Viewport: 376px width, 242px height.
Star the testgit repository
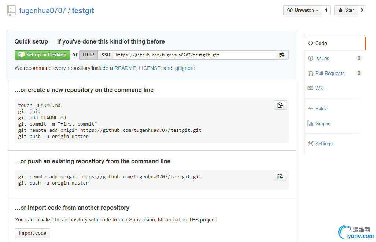(346, 10)
